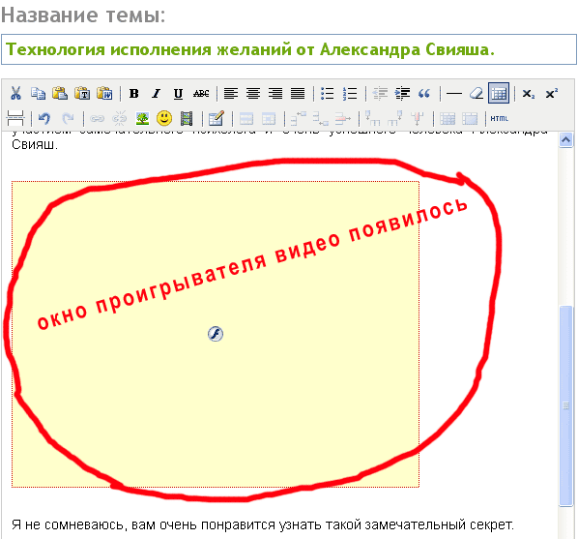The height and width of the screenshot is (539, 578).
Task: Click the word 'Свияш.' in editor
Action: 35,144
